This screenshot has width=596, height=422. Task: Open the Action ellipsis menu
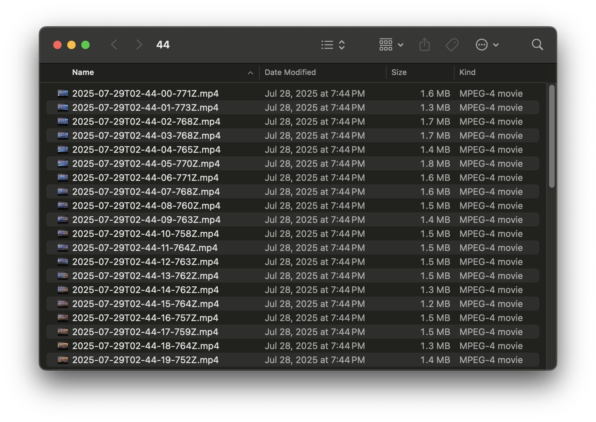pos(482,45)
